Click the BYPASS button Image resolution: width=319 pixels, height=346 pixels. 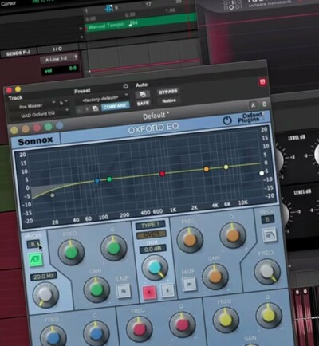point(168,92)
